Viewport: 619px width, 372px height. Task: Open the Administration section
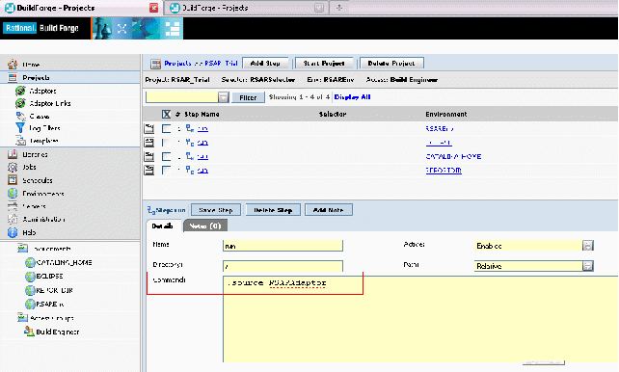(x=43, y=219)
